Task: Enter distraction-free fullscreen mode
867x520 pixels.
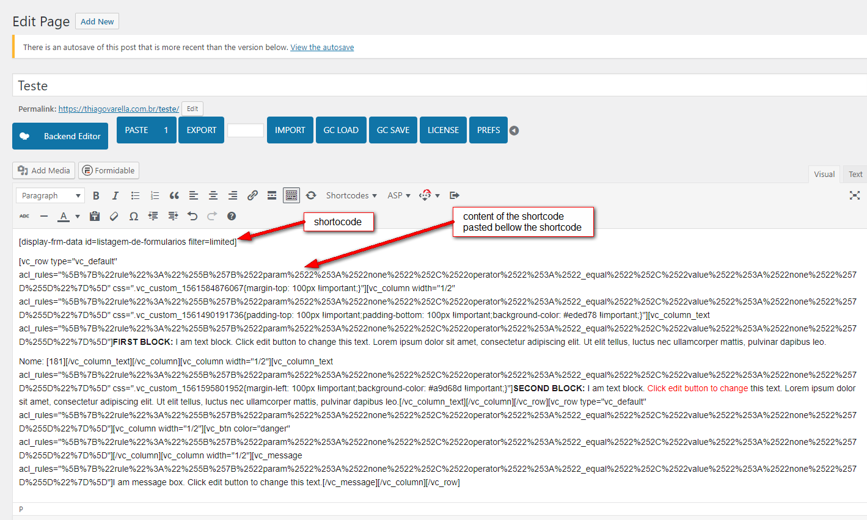Action: coord(855,195)
